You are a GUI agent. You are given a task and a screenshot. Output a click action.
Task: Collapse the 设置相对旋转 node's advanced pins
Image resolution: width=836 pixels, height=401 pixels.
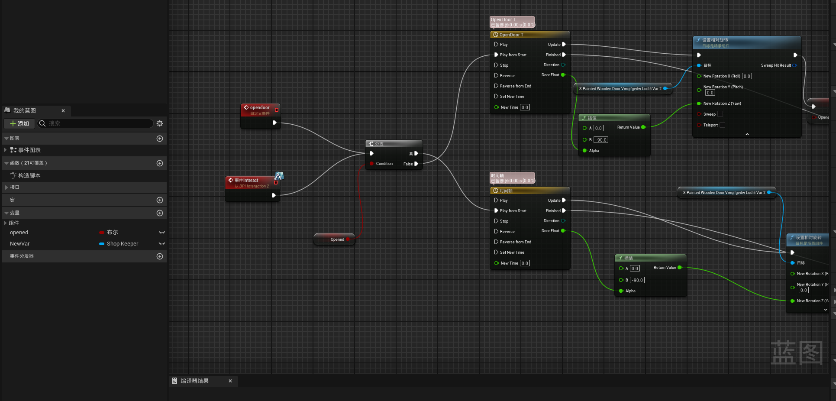(747, 134)
